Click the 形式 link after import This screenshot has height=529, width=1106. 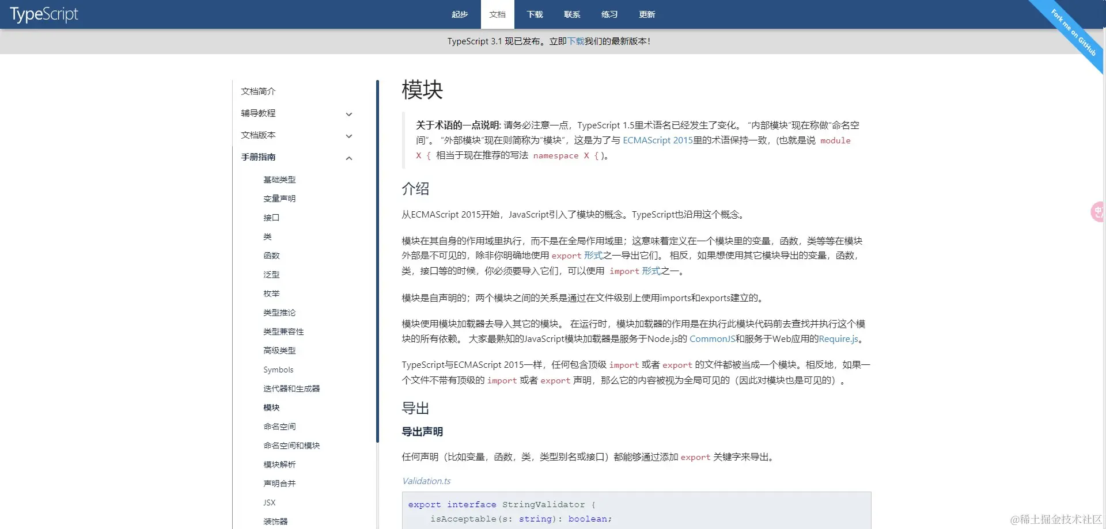[x=651, y=271]
